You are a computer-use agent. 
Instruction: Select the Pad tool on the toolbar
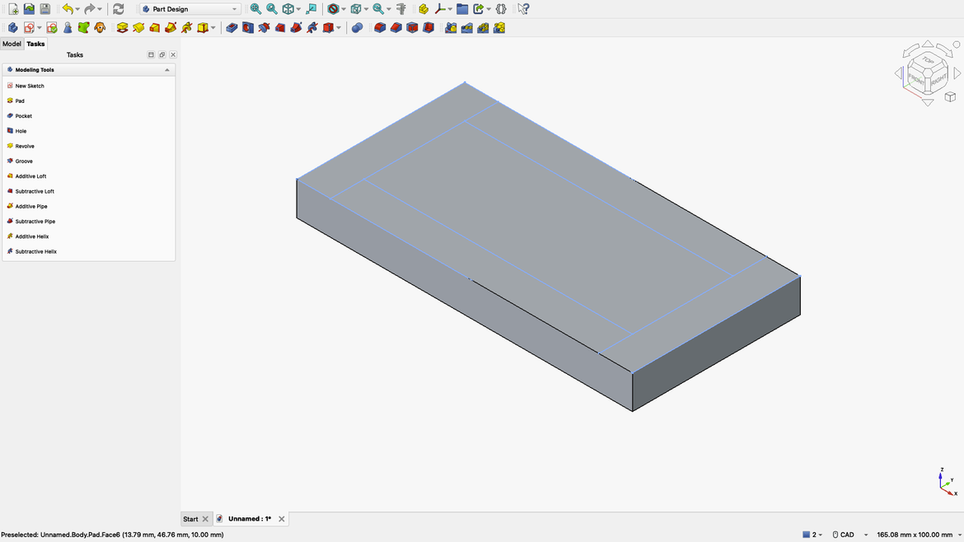pos(122,27)
